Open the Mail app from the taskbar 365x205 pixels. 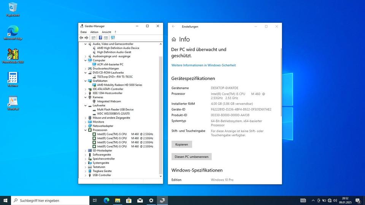tap(140, 200)
